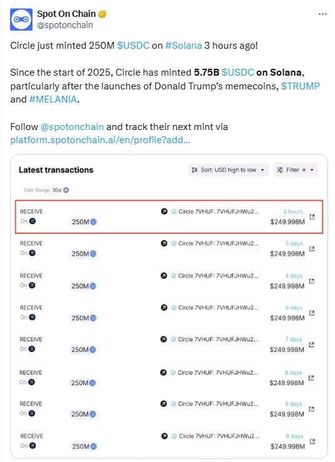Click Circle 7VHUF address in the highlighted row
The image size is (335, 462).
coord(219,211)
